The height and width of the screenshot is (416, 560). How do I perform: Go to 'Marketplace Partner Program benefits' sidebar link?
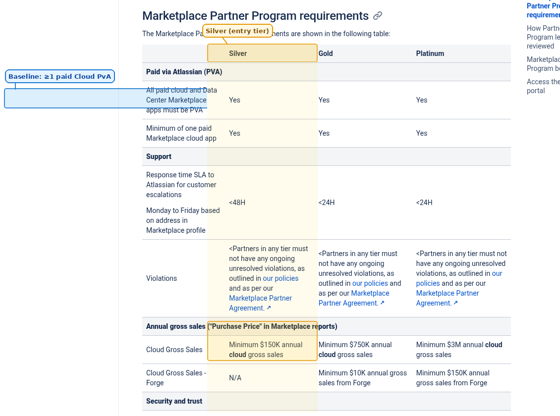click(543, 64)
